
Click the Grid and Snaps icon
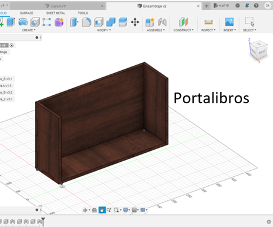pyautogui.click(x=143, y=210)
